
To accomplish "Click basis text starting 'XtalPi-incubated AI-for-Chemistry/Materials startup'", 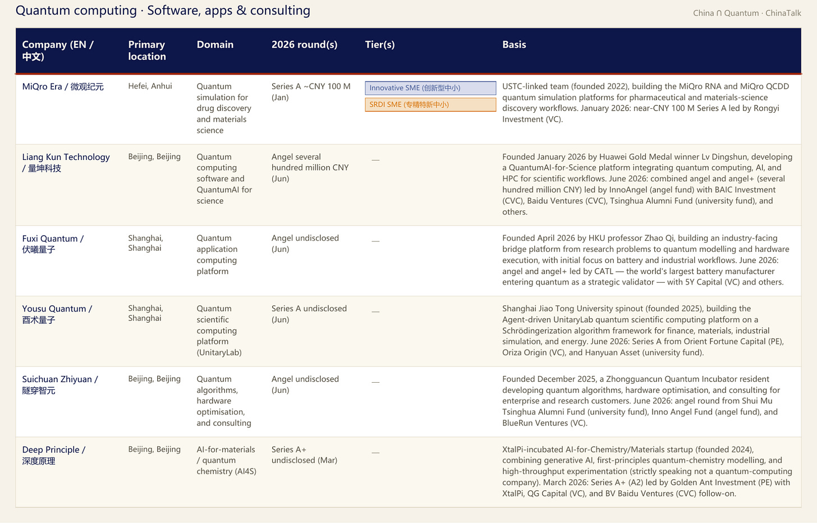I will (648, 471).
